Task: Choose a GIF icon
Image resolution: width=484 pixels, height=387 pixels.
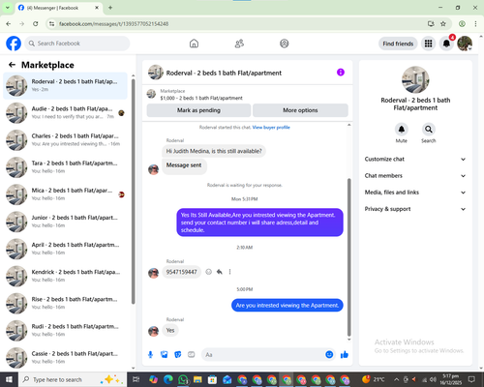Action: coord(192,355)
